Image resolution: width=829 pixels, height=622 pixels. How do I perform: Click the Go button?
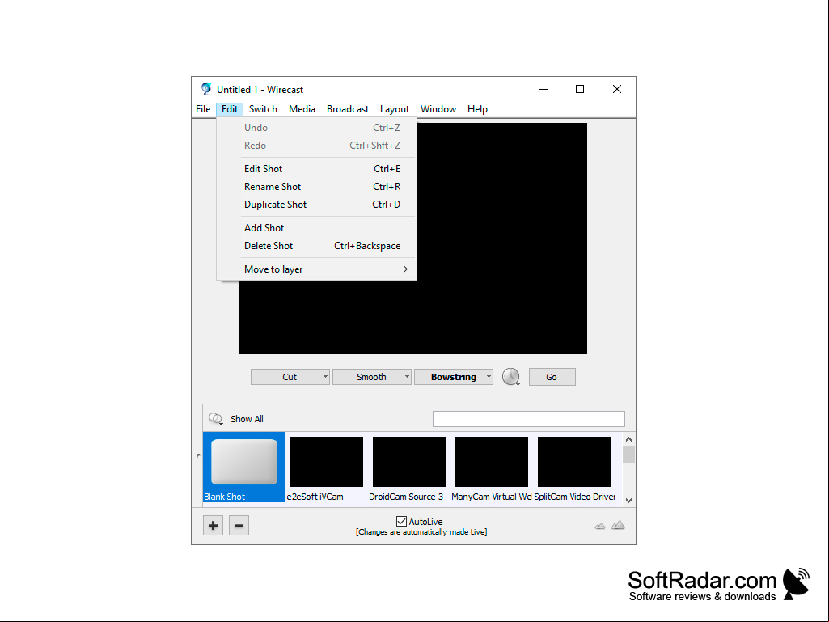pos(552,377)
